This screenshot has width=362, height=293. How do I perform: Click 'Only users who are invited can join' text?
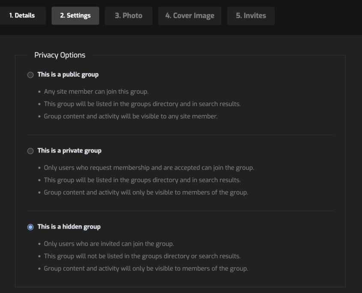click(x=109, y=244)
